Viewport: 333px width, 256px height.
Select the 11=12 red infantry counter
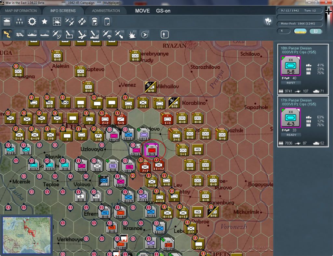point(158,165)
